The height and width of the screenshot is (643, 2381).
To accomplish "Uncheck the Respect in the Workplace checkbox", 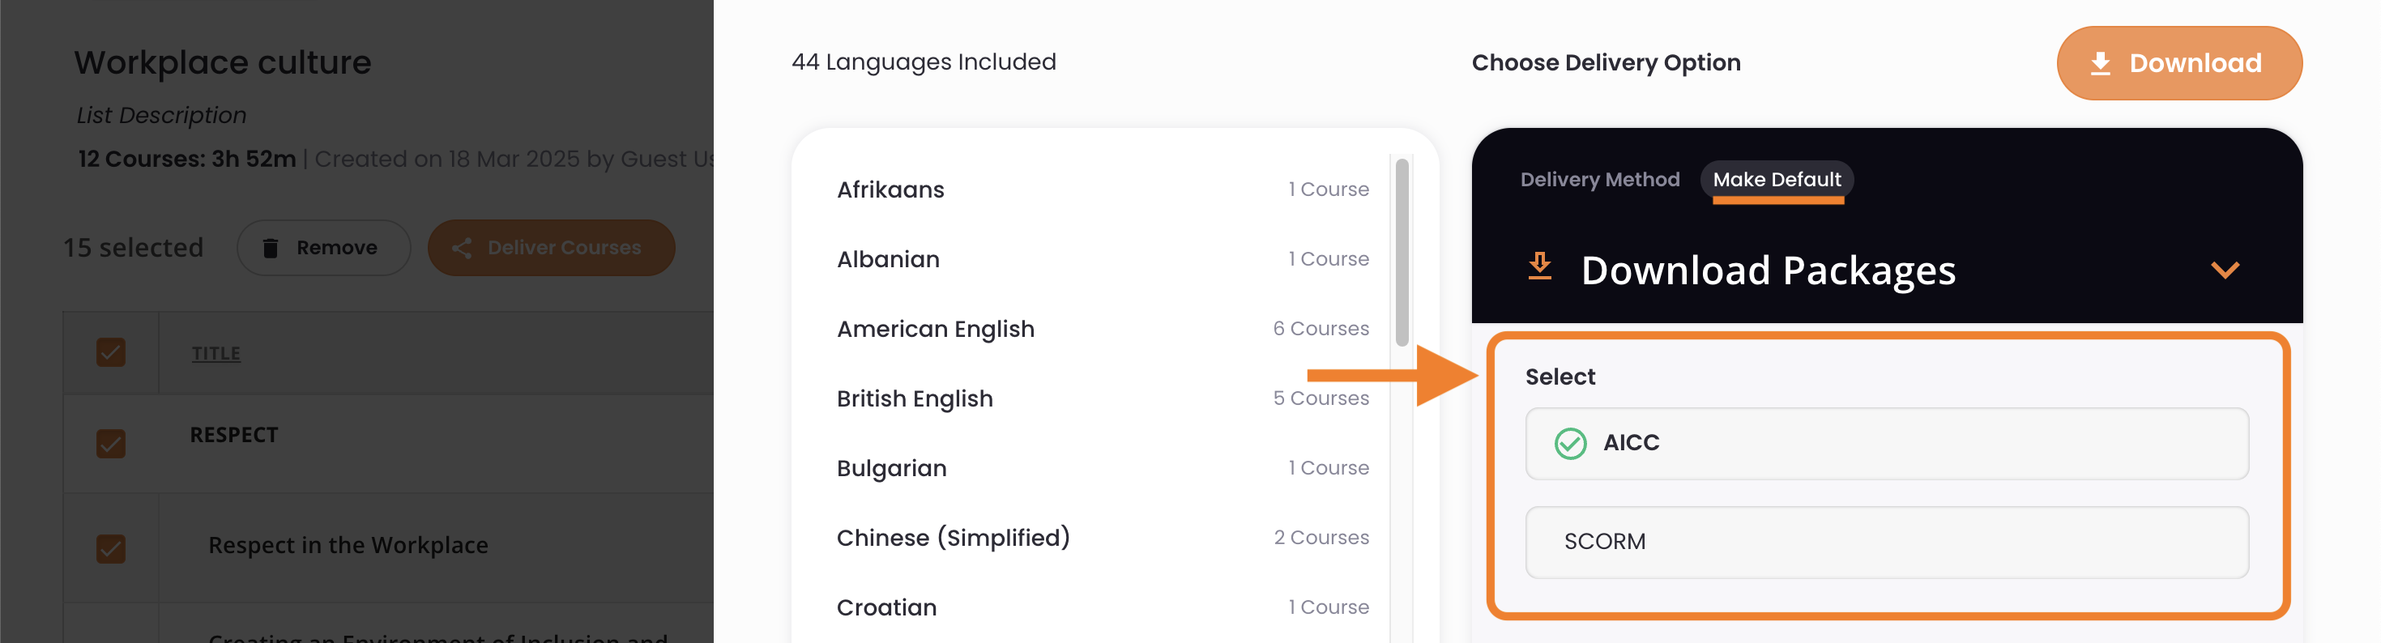I will tap(111, 549).
